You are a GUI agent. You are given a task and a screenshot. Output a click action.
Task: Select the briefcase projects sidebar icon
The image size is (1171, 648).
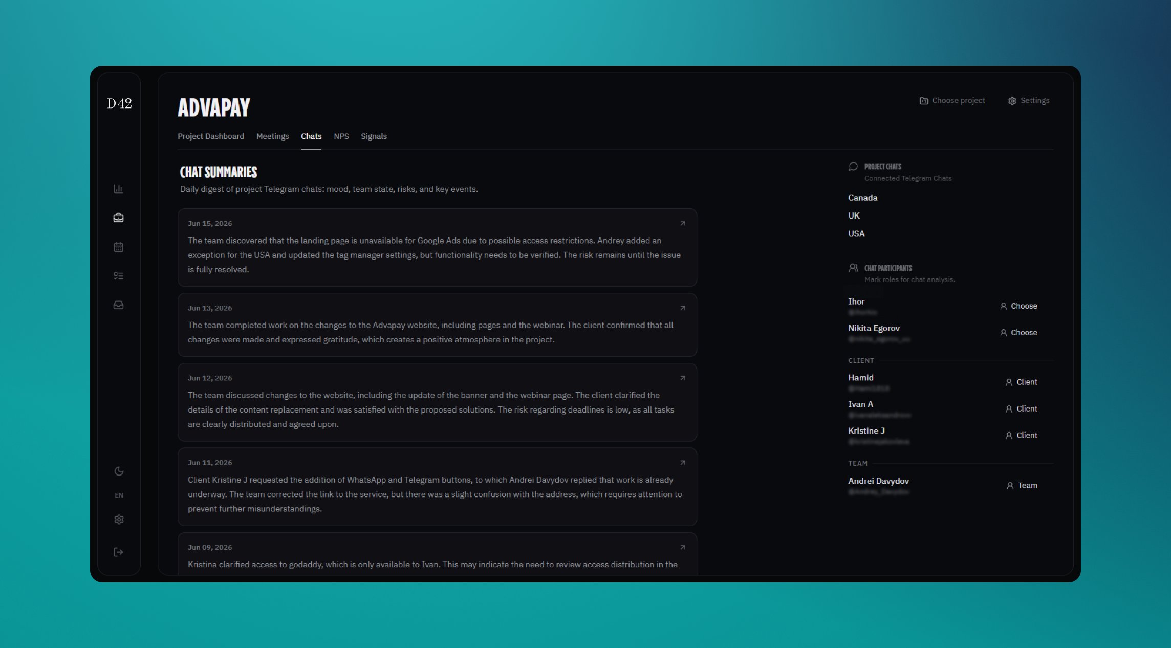pos(118,218)
